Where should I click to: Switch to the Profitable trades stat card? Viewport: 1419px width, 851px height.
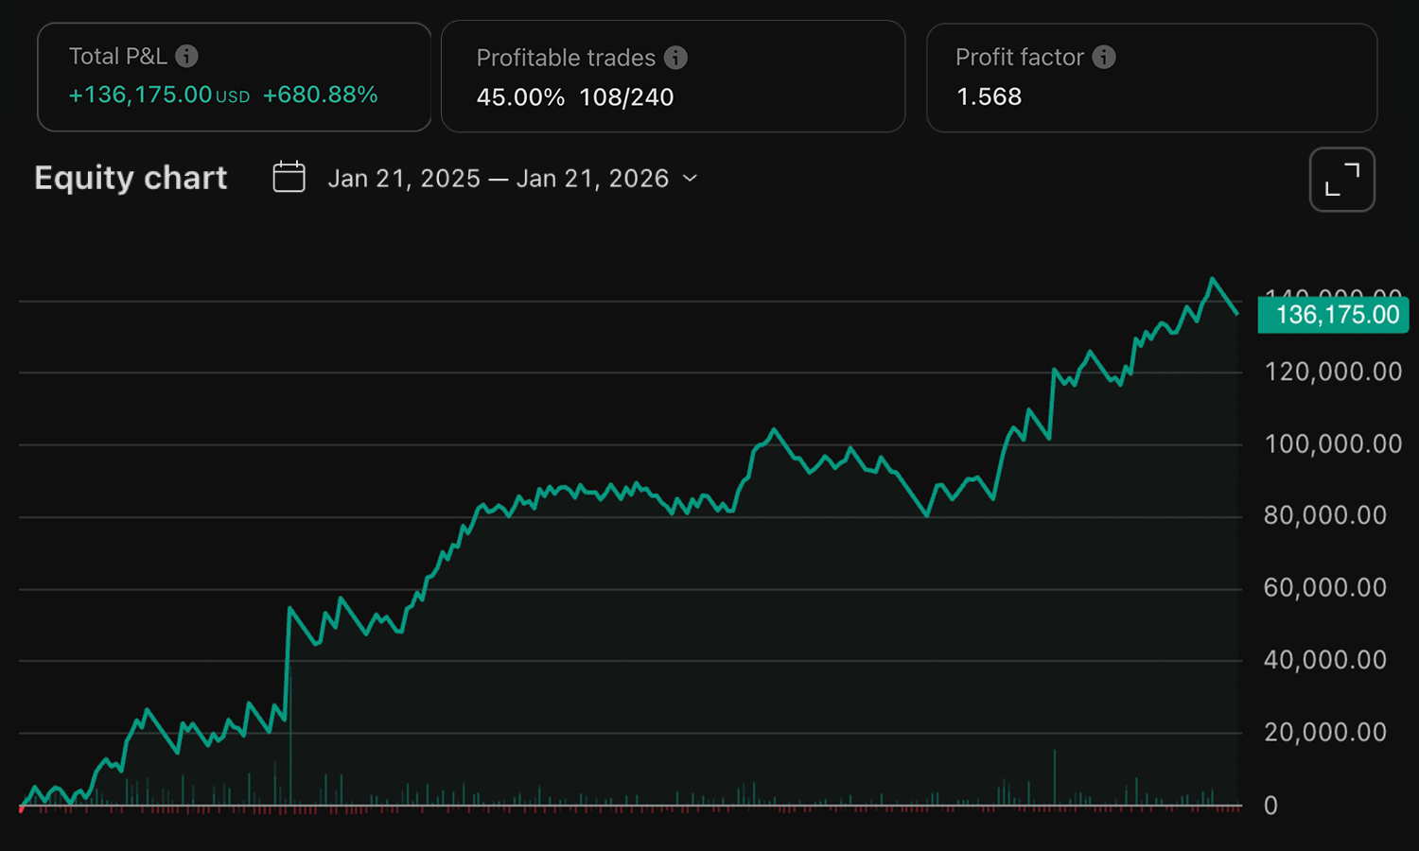[673, 76]
